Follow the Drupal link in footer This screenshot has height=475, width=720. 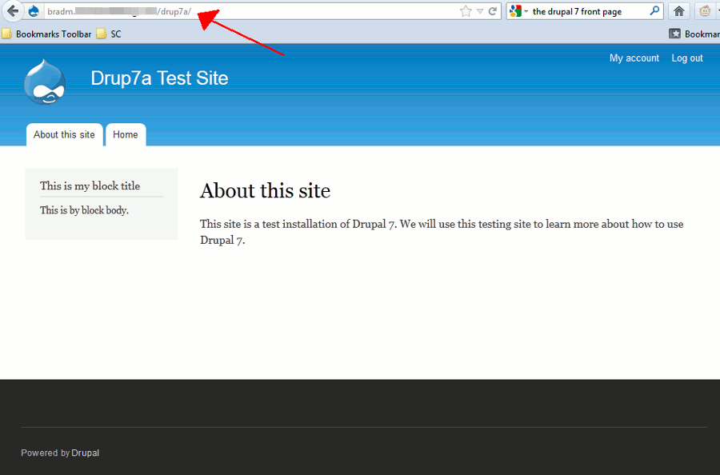click(x=86, y=453)
